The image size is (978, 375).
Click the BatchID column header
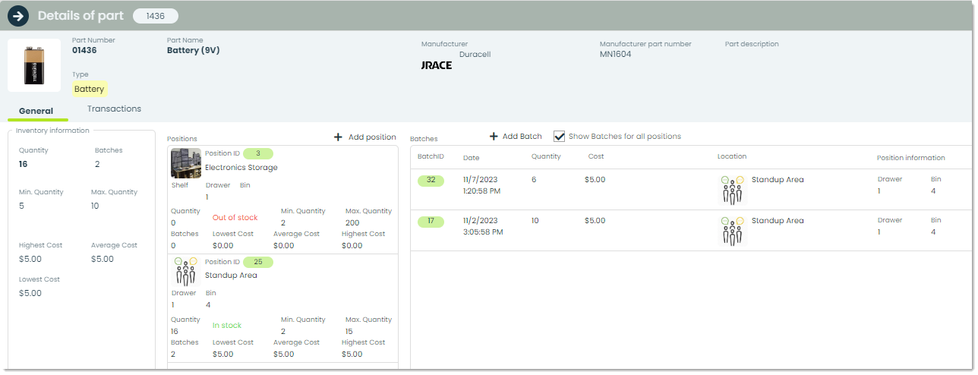431,156
